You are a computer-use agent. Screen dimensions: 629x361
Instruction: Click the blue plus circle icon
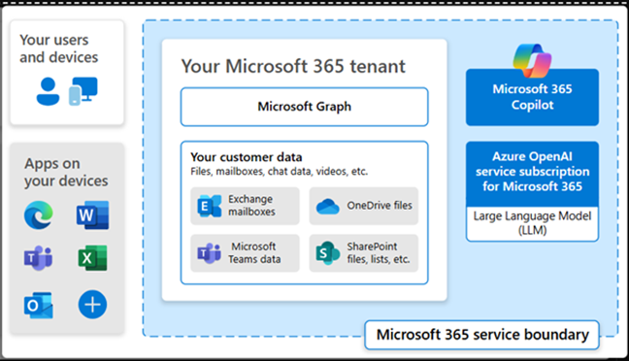[92, 305]
